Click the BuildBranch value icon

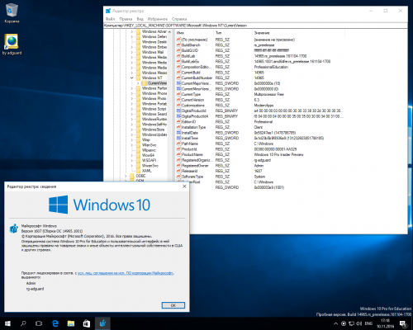point(178,45)
